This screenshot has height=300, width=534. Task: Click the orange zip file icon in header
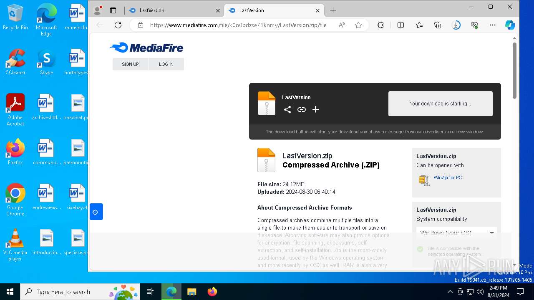point(267,103)
